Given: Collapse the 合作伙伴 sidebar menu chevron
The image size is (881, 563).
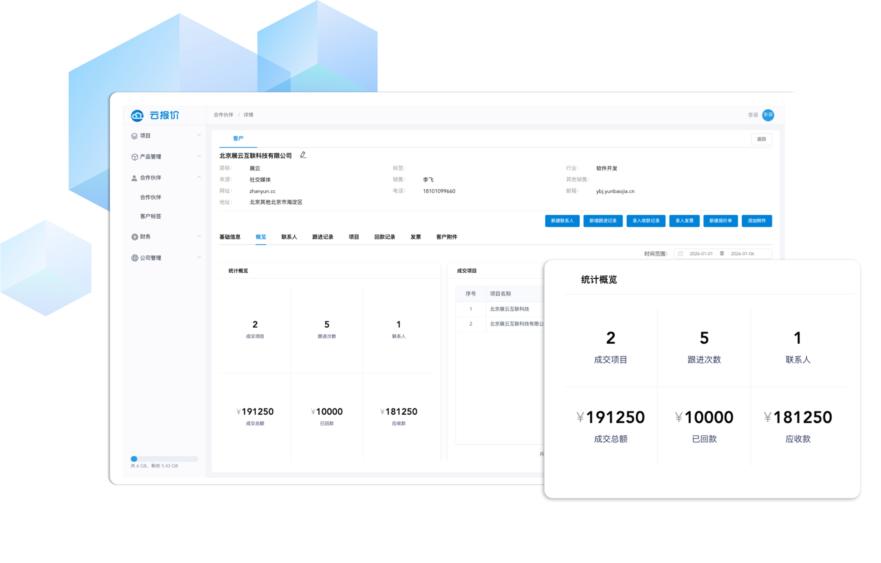Looking at the screenshot, I should (199, 178).
